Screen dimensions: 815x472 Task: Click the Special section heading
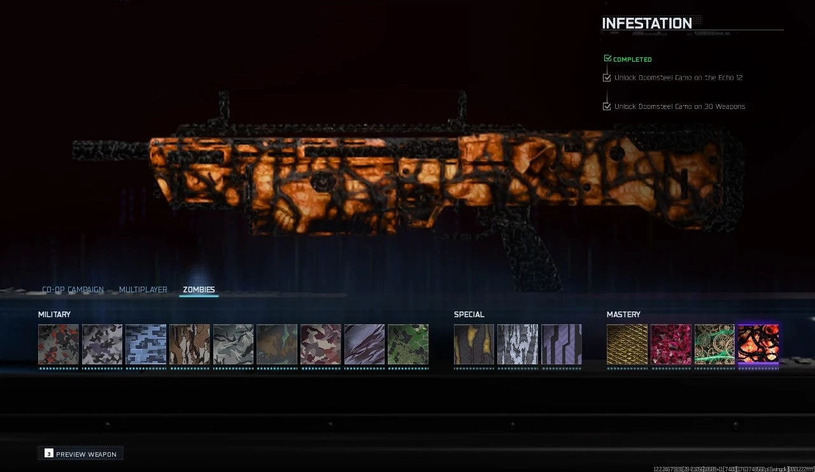point(469,315)
